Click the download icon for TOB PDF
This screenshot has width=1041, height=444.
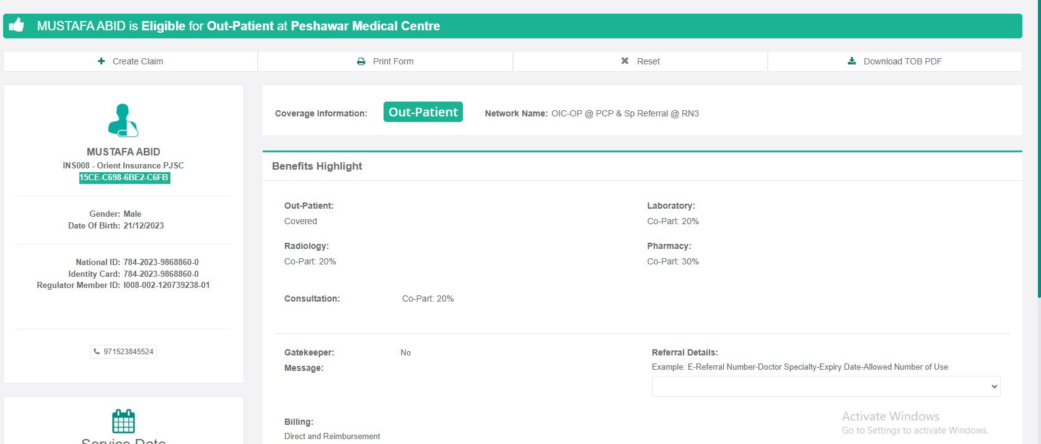tap(852, 61)
